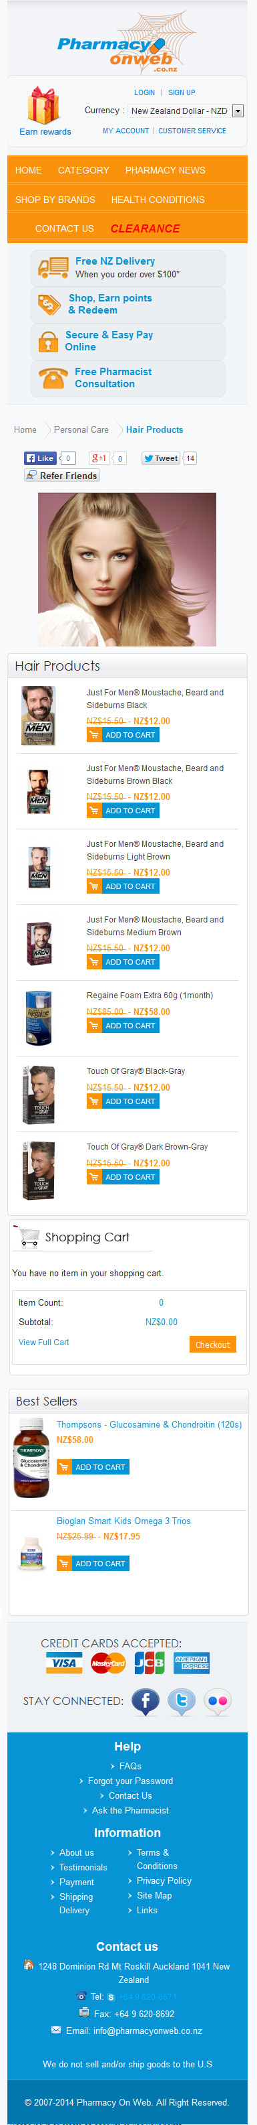This screenshot has height=2125, width=257.
Task: Click the Touch Of Gray Black-Gray thumbnail
Action: (38, 1094)
